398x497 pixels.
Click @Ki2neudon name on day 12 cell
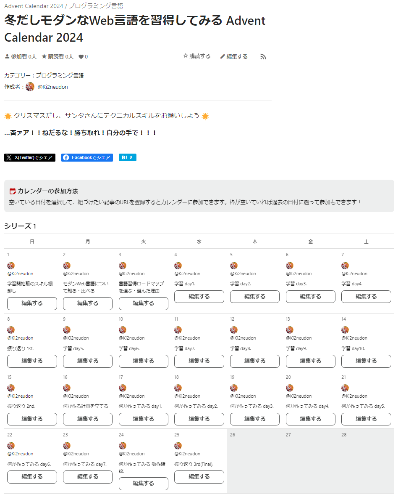[x=243, y=338]
